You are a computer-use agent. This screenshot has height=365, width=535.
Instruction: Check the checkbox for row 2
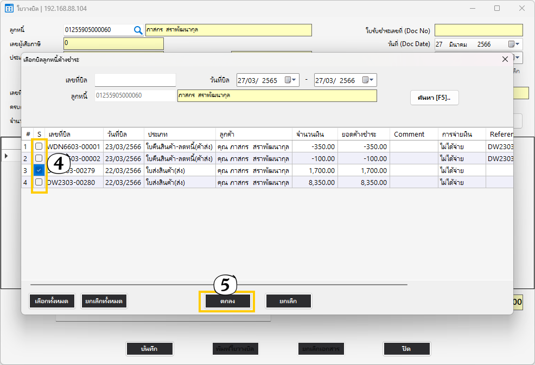(39, 158)
